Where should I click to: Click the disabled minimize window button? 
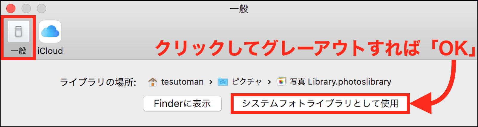[26, 8]
